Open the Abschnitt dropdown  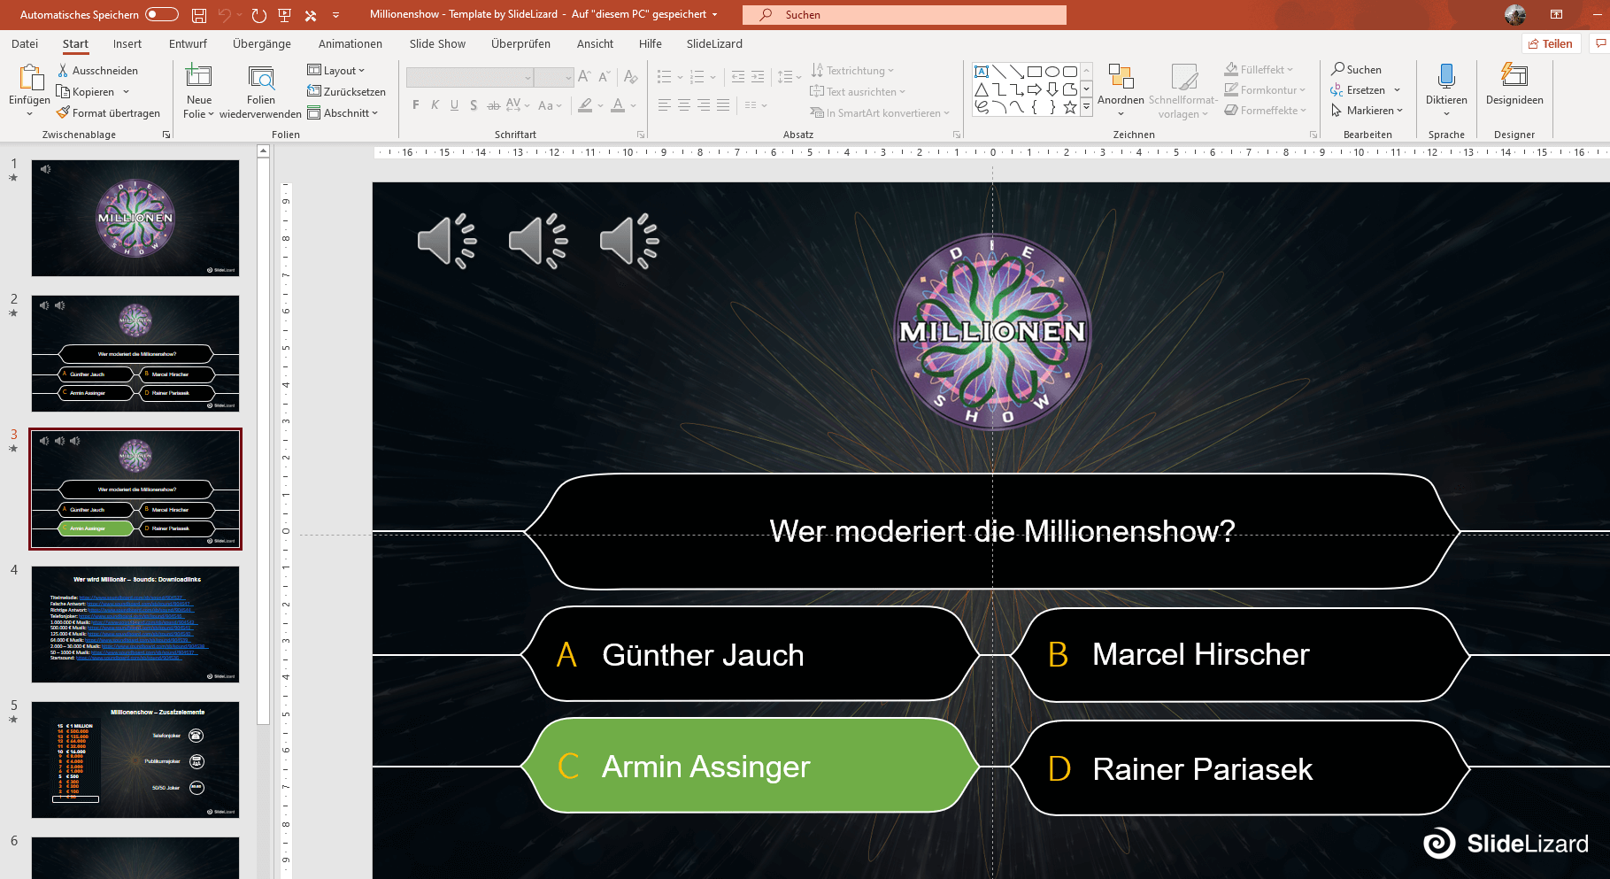click(x=343, y=112)
